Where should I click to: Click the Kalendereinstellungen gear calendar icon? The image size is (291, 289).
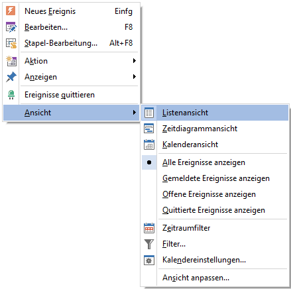point(149,260)
